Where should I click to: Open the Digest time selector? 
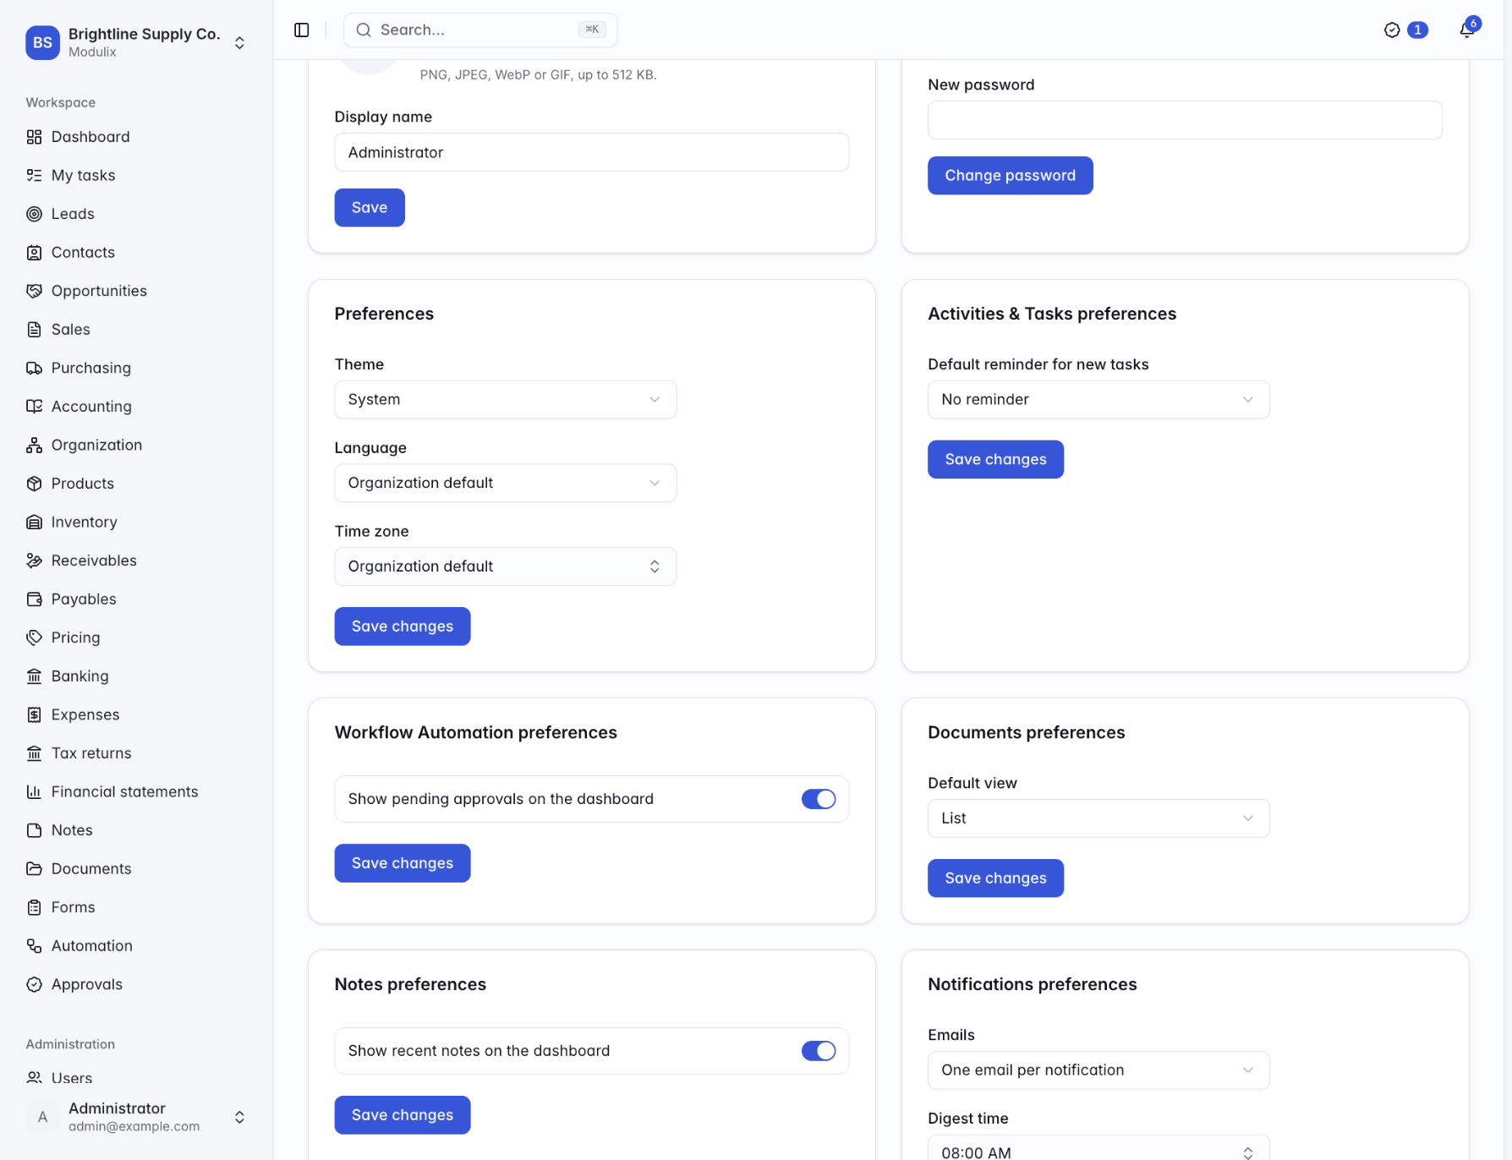[x=1098, y=1148]
